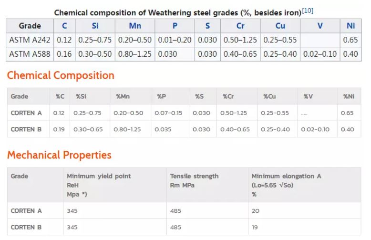Open the S element header link
The image size is (371, 240).
pyautogui.click(x=207, y=26)
